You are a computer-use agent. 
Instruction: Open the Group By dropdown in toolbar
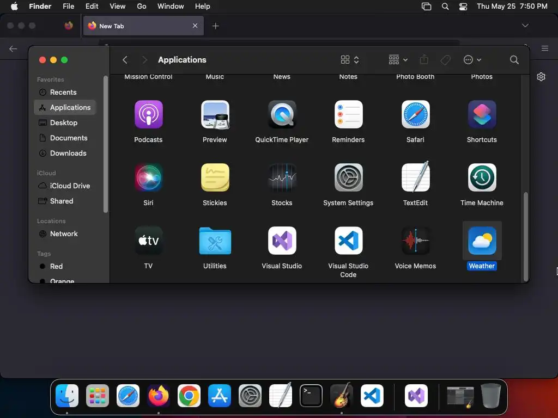398,60
